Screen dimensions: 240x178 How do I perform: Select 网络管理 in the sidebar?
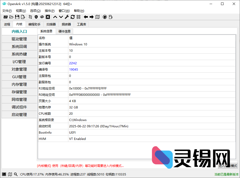coord(19,99)
